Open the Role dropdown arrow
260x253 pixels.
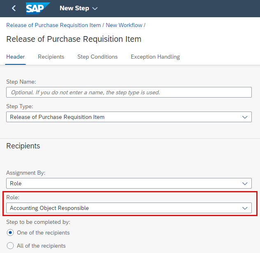(x=245, y=208)
